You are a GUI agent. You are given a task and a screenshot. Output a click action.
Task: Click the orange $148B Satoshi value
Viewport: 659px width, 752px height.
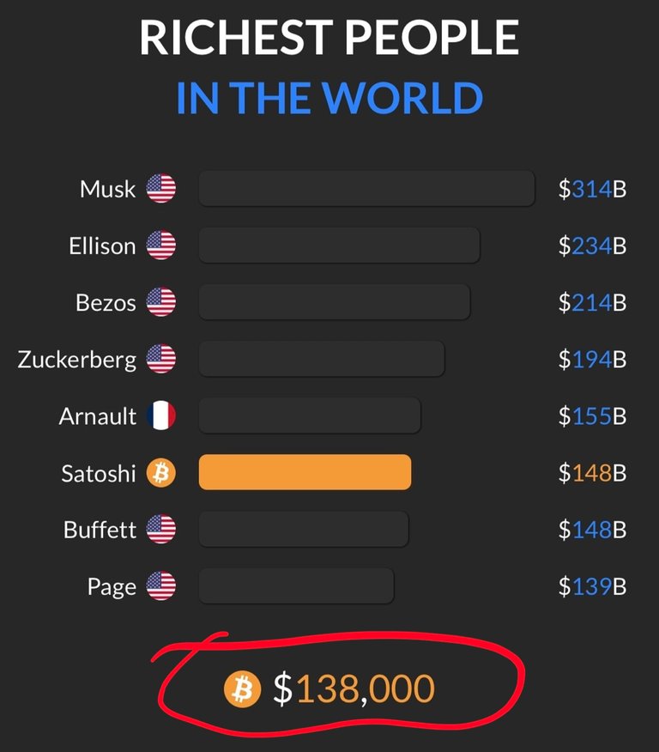pos(592,473)
